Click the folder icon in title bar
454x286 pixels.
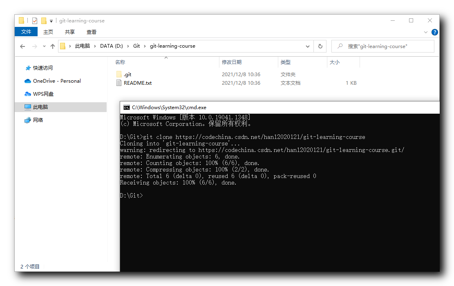pos(21,20)
